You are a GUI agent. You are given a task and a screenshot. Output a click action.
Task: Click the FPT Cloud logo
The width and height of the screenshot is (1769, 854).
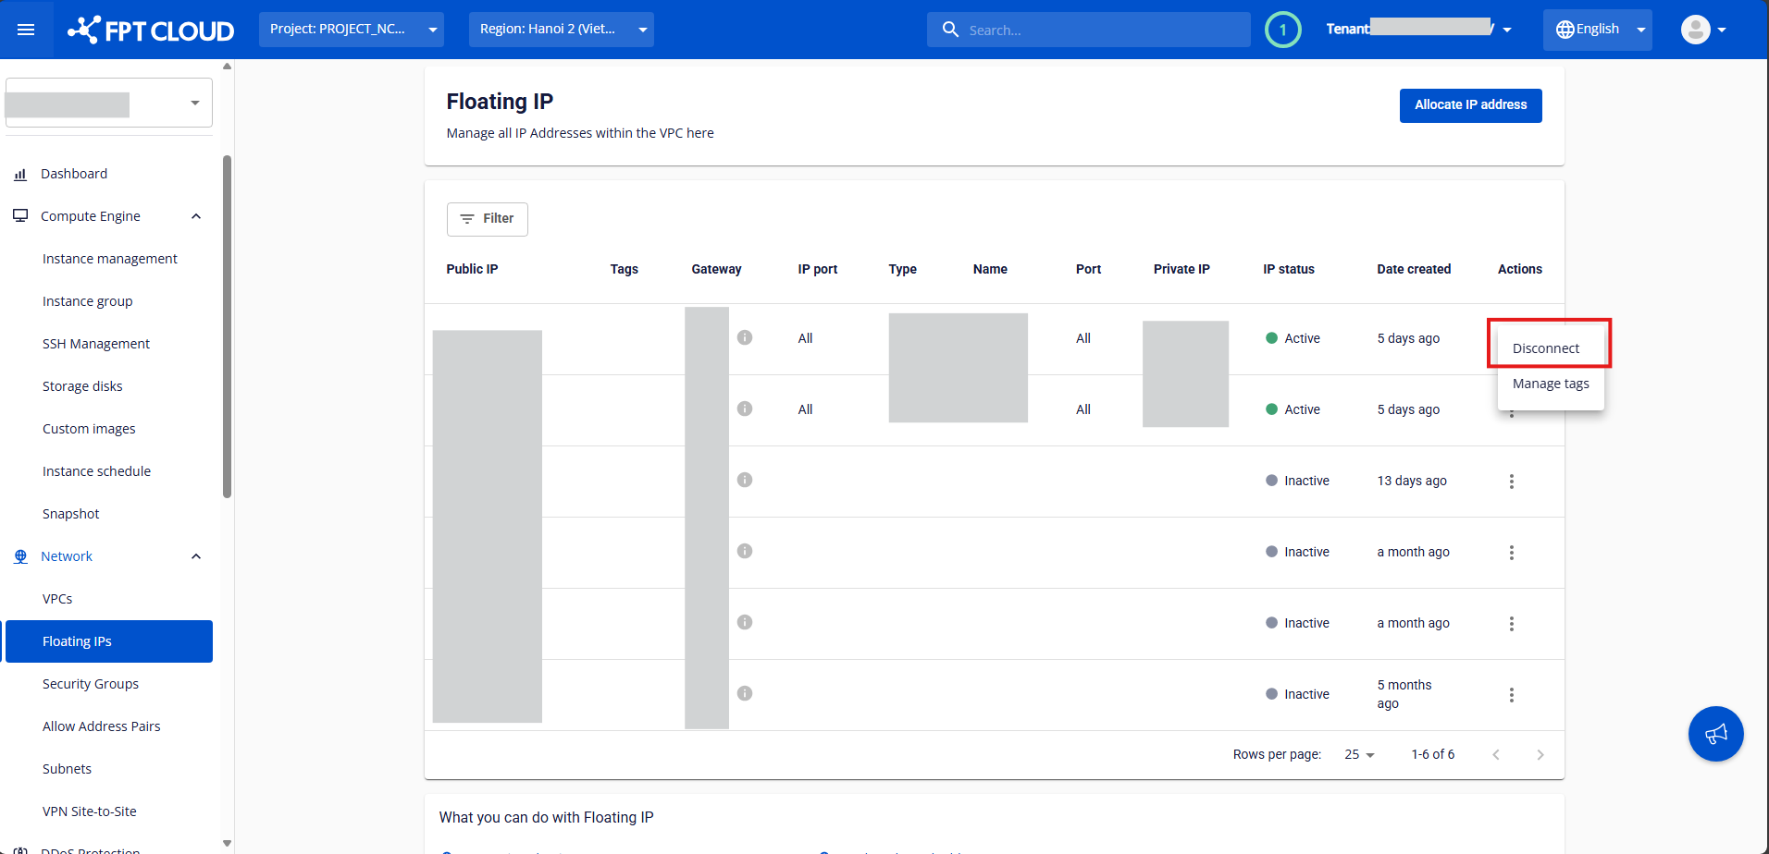tap(151, 30)
